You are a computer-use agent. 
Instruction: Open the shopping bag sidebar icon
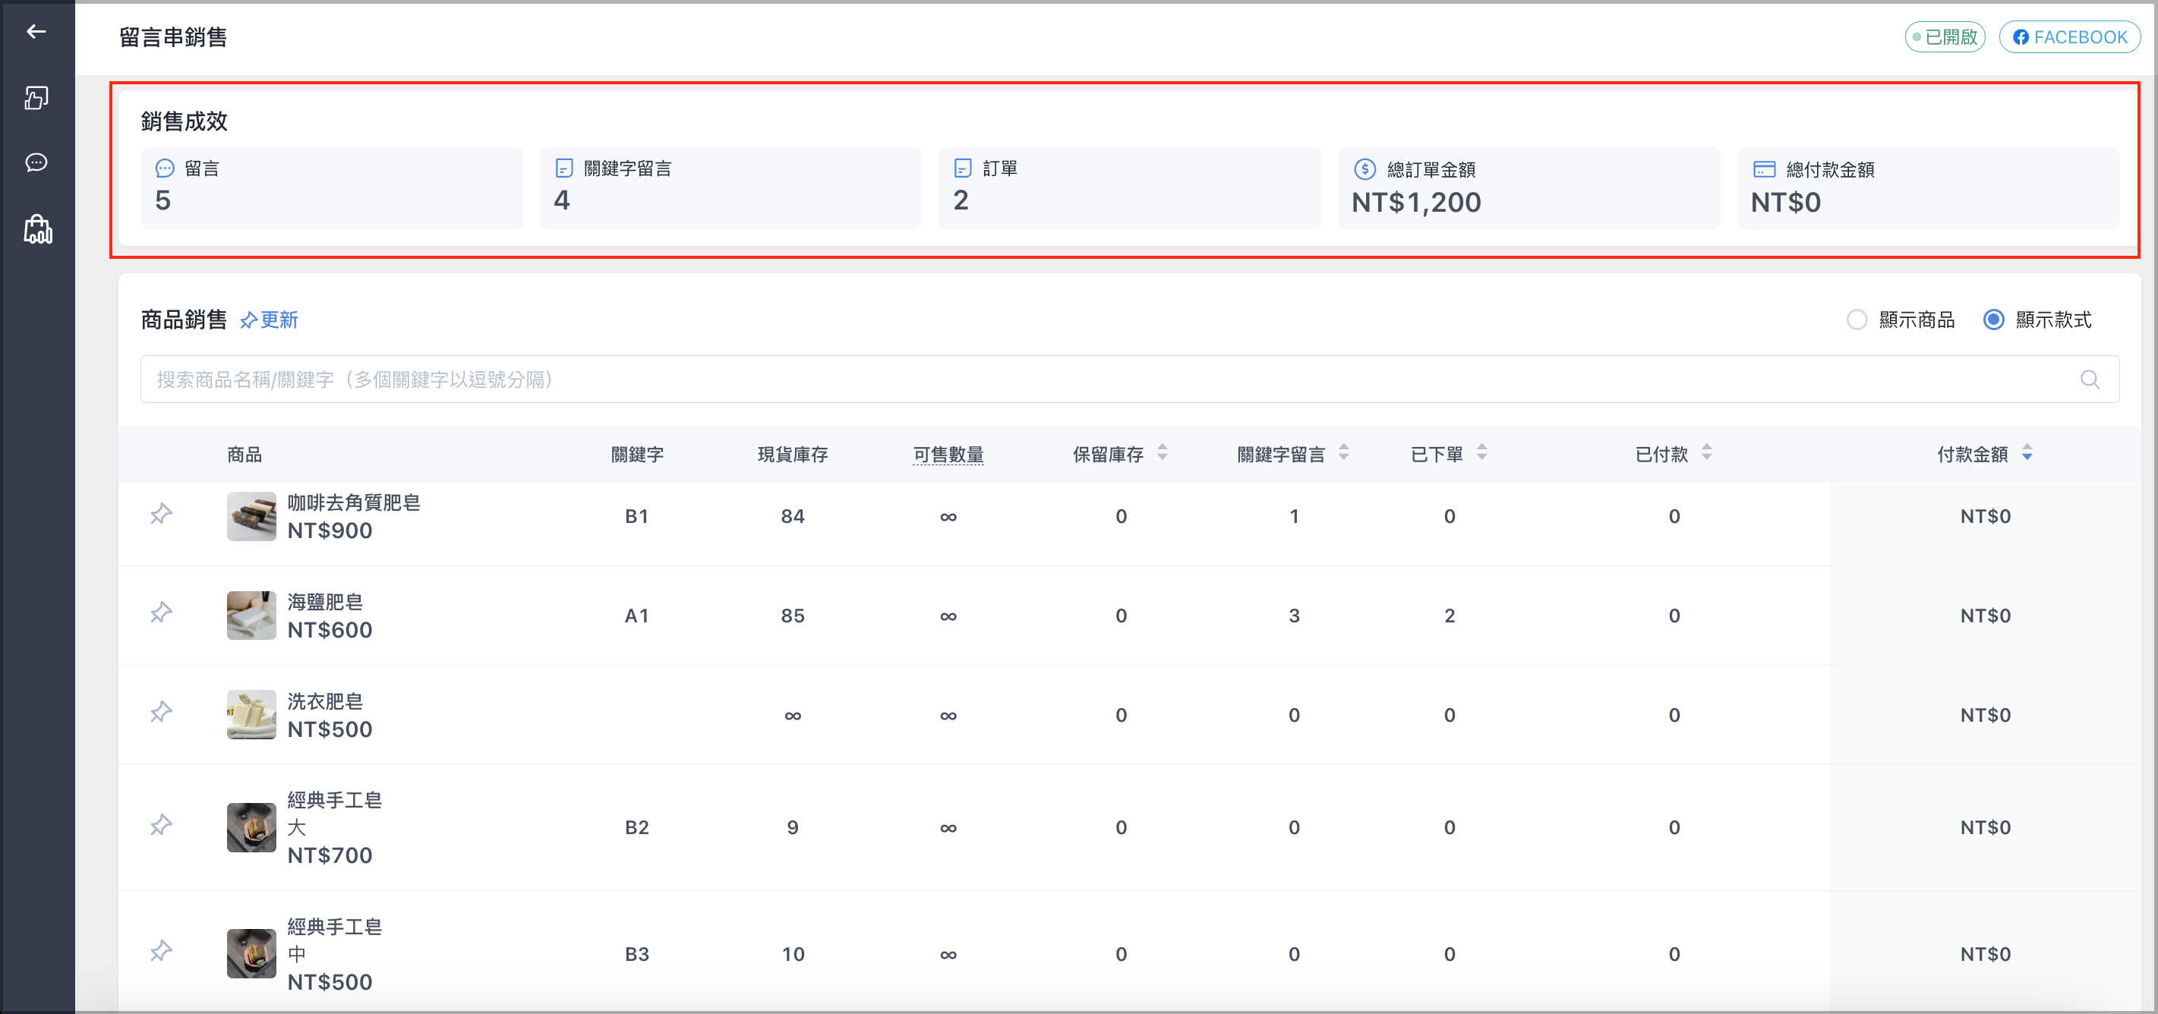tap(38, 228)
